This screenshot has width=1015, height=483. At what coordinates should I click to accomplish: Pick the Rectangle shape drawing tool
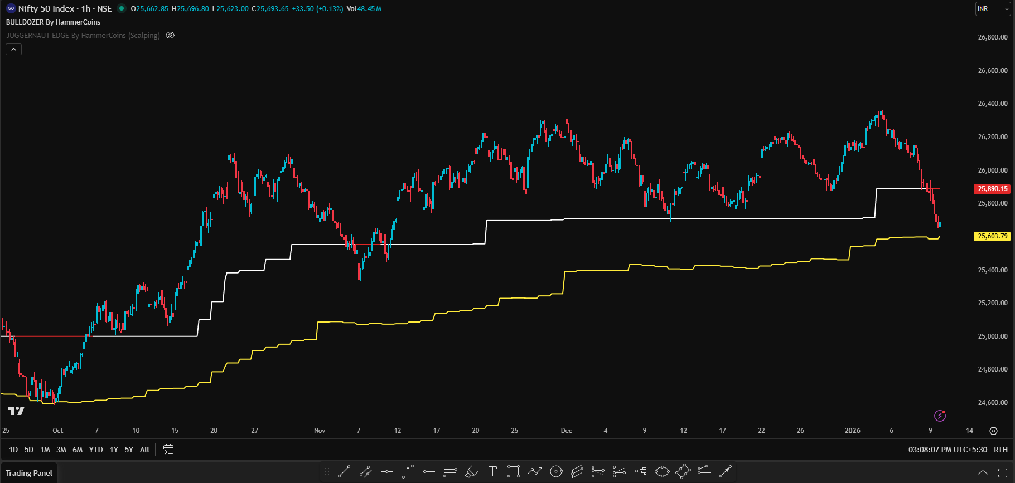point(514,472)
